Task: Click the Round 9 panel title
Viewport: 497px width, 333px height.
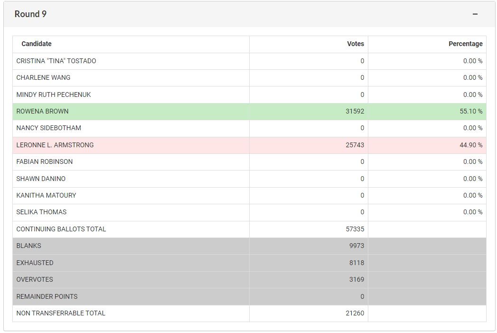Action: point(30,14)
